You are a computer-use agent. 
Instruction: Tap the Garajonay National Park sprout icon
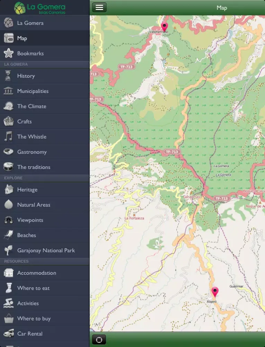tap(9, 250)
